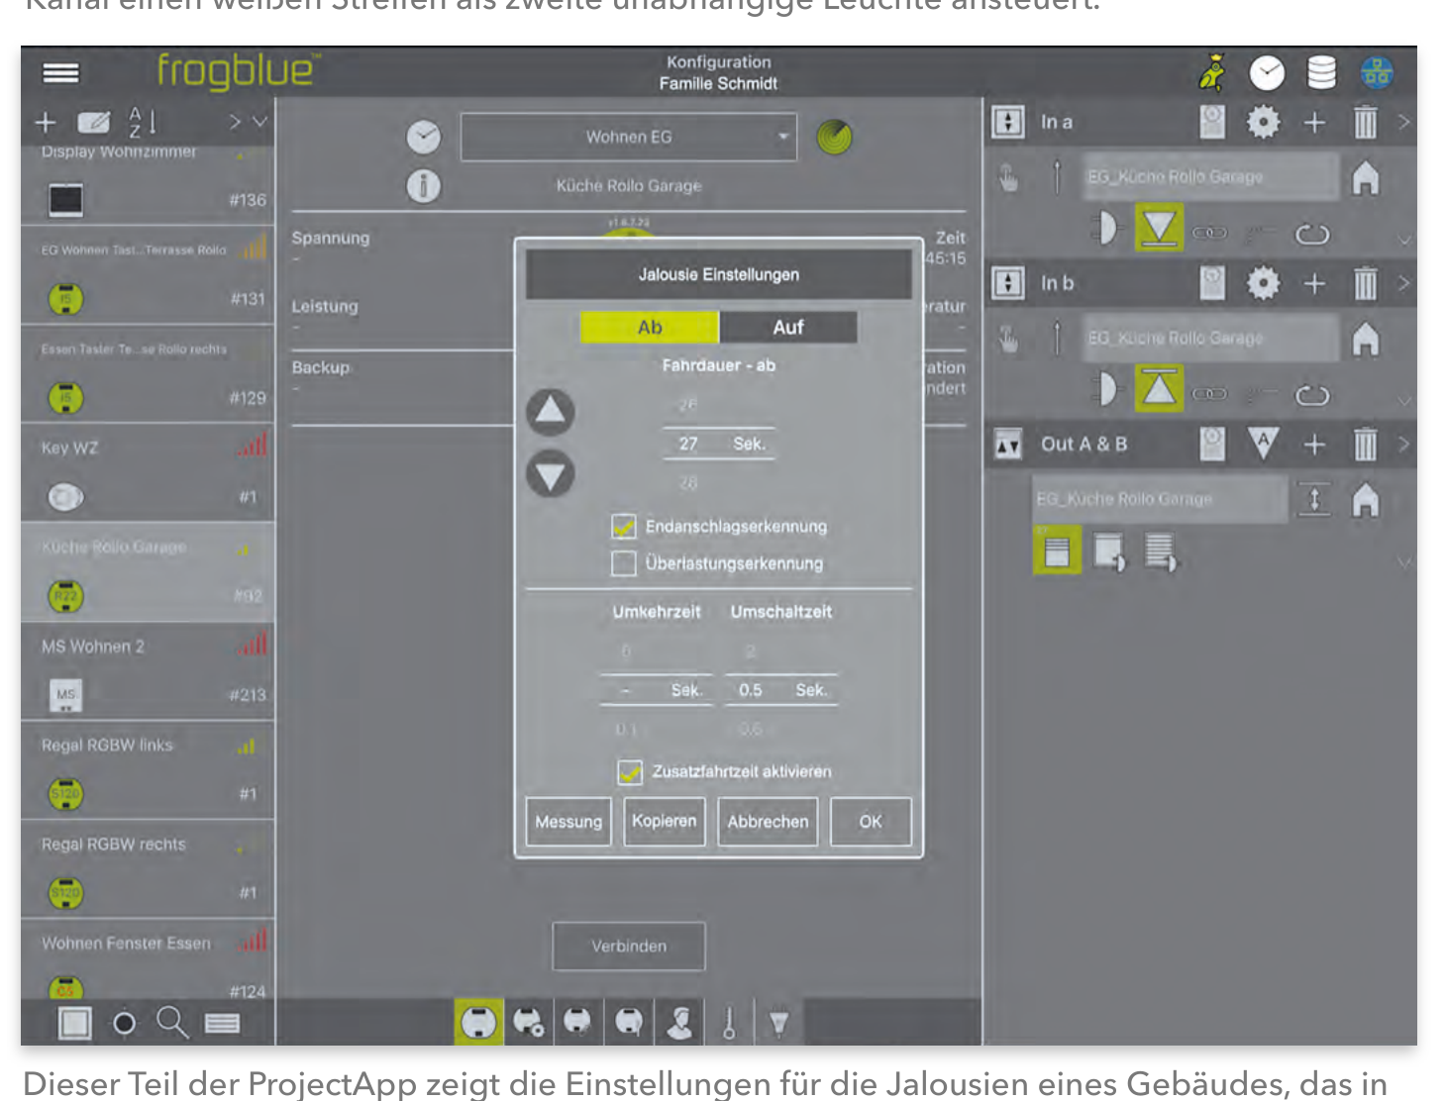Delete In a with trash icon
Screen dimensions: 1445x1101
click(1365, 122)
